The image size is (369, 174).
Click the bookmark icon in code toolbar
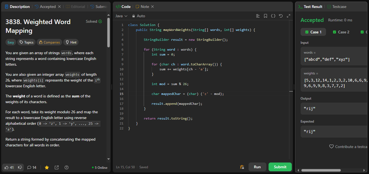[265, 16]
